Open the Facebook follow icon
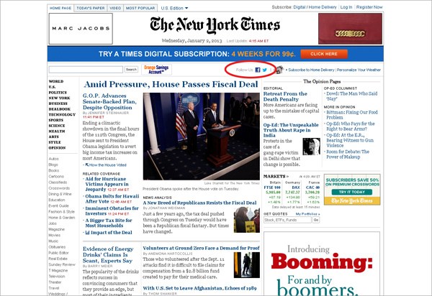Screen dimensions: 432x296 (258, 70)
